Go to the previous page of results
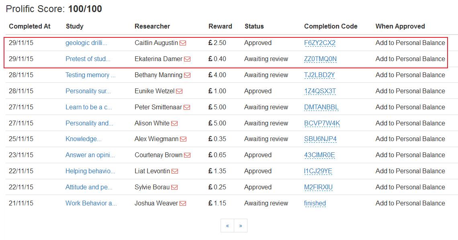The height and width of the screenshot is (240, 458). [x=227, y=226]
